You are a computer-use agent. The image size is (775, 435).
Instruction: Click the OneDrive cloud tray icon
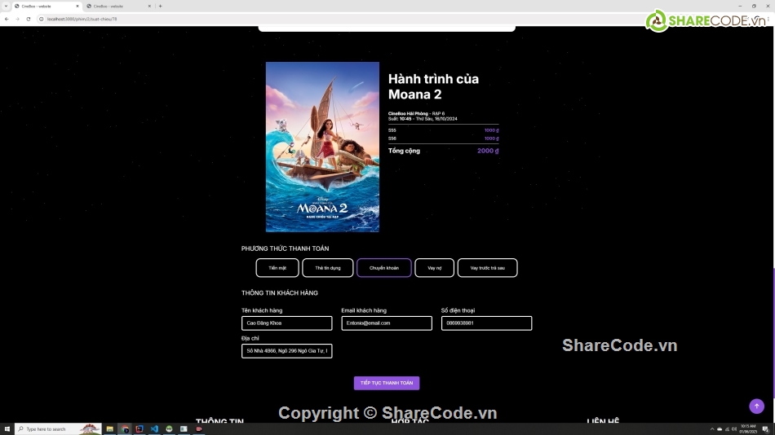[720, 429]
